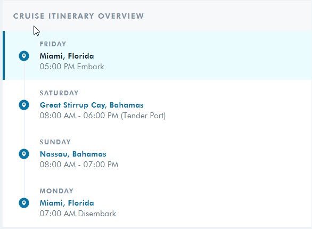Select the highlighted Friday Miami, Florida title
Image resolution: width=312 pixels, height=229 pixels.
(67, 56)
